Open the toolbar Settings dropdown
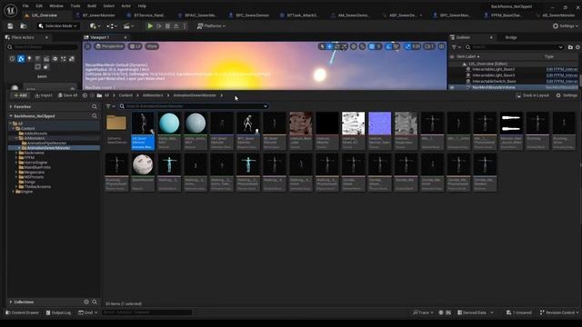 (566, 26)
